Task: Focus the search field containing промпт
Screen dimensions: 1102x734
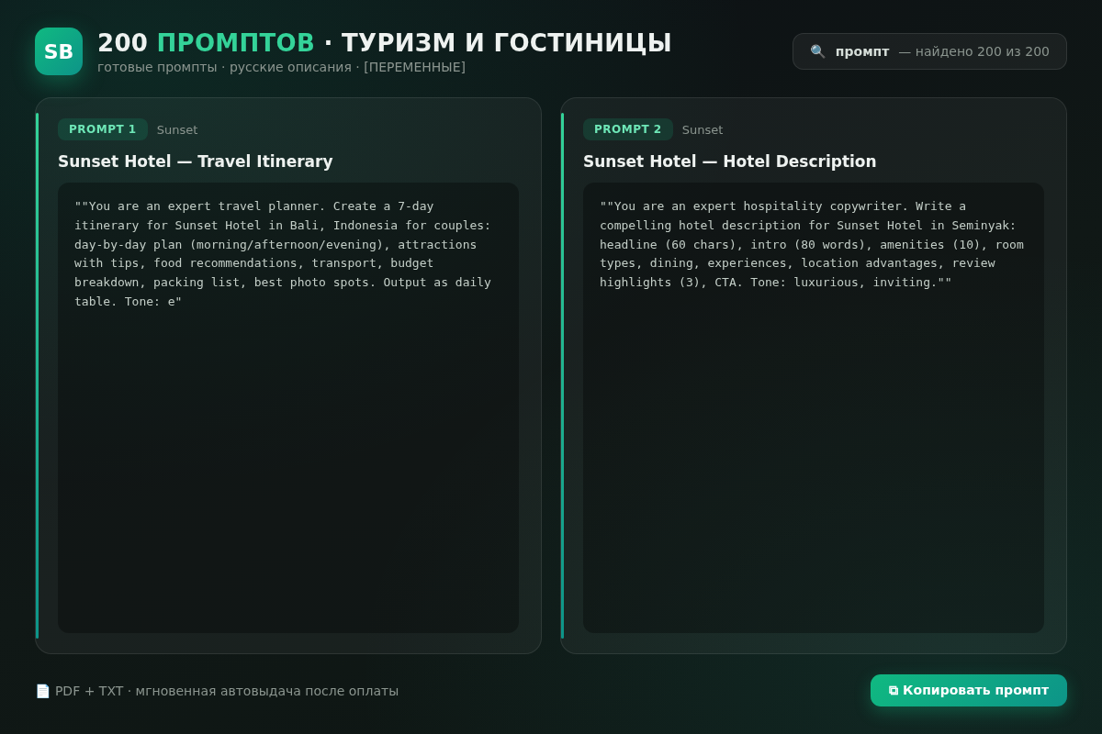Action: 929,51
